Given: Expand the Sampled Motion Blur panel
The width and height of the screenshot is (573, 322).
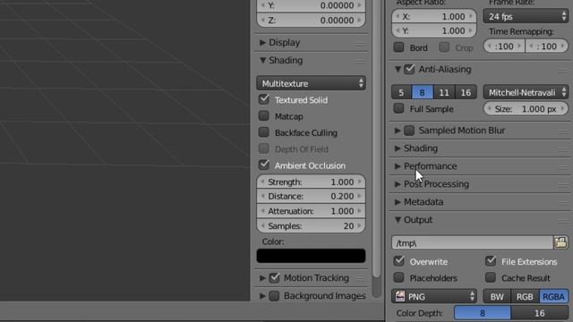Looking at the screenshot, I should [x=398, y=131].
